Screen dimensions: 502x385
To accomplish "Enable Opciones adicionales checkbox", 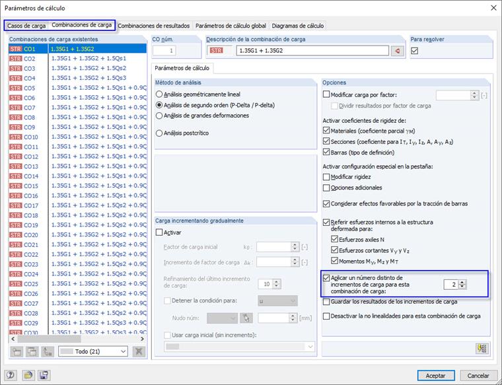I will click(326, 188).
